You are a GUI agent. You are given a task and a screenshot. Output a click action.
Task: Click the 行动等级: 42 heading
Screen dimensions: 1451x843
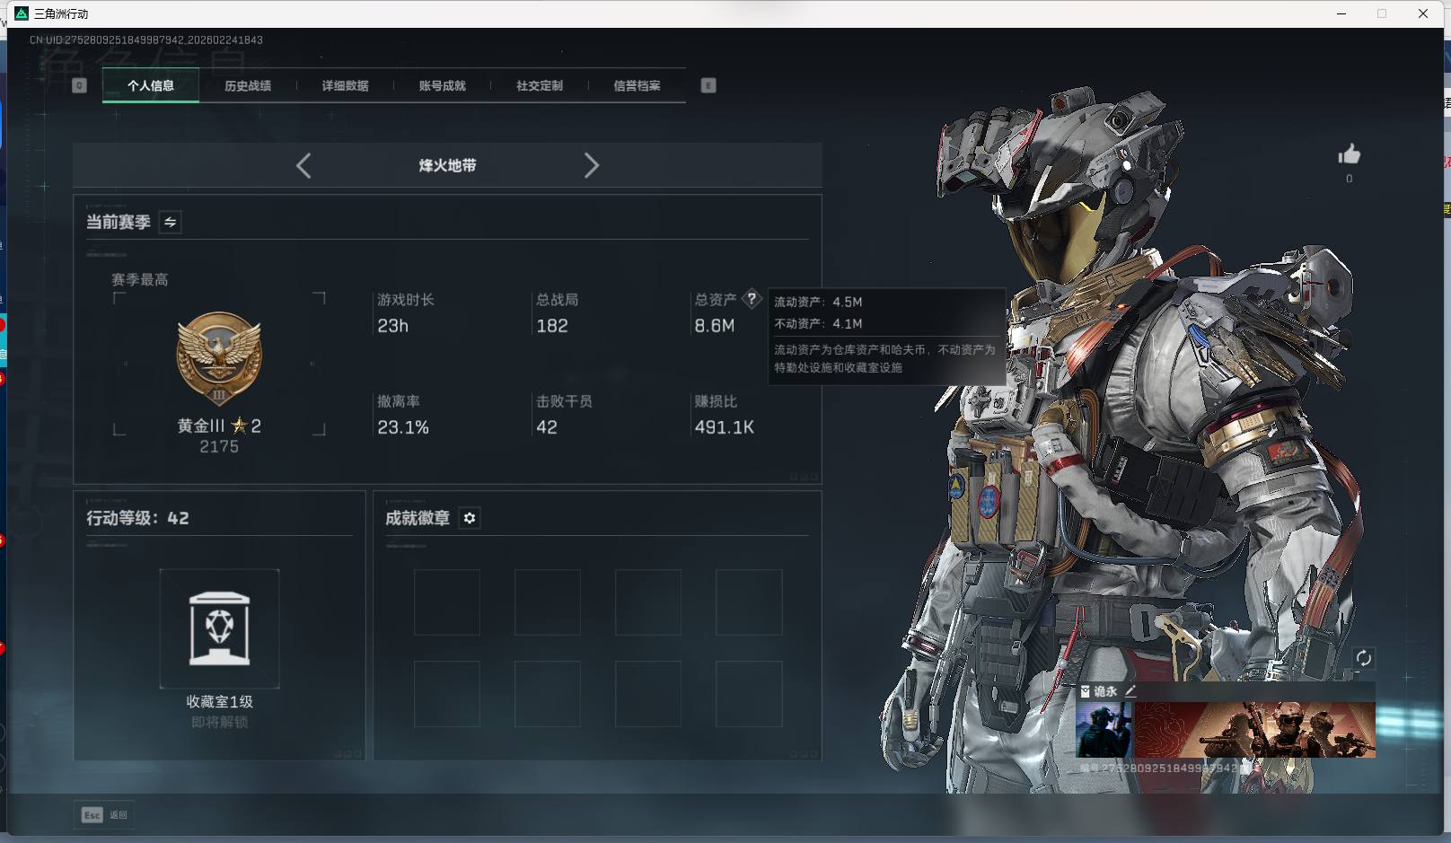[137, 518]
